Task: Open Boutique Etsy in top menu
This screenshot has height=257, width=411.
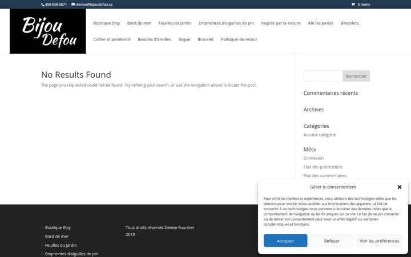Action: tap(106, 23)
